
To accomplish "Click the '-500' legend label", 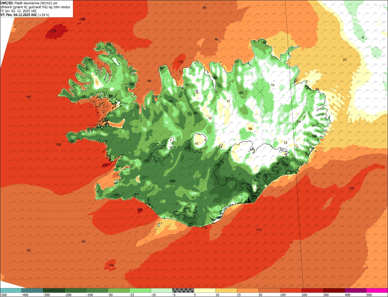I will click(3, 295).
